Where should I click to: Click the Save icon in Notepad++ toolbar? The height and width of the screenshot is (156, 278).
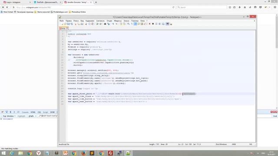click(68, 24)
